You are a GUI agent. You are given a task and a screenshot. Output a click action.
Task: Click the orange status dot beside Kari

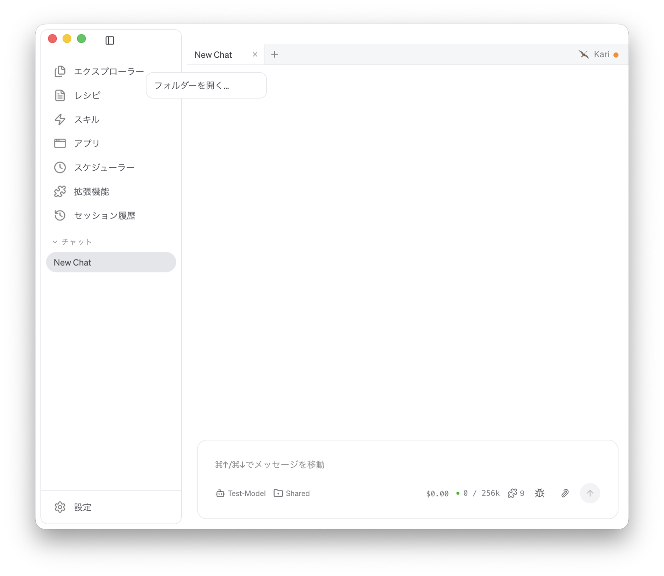[x=616, y=55]
